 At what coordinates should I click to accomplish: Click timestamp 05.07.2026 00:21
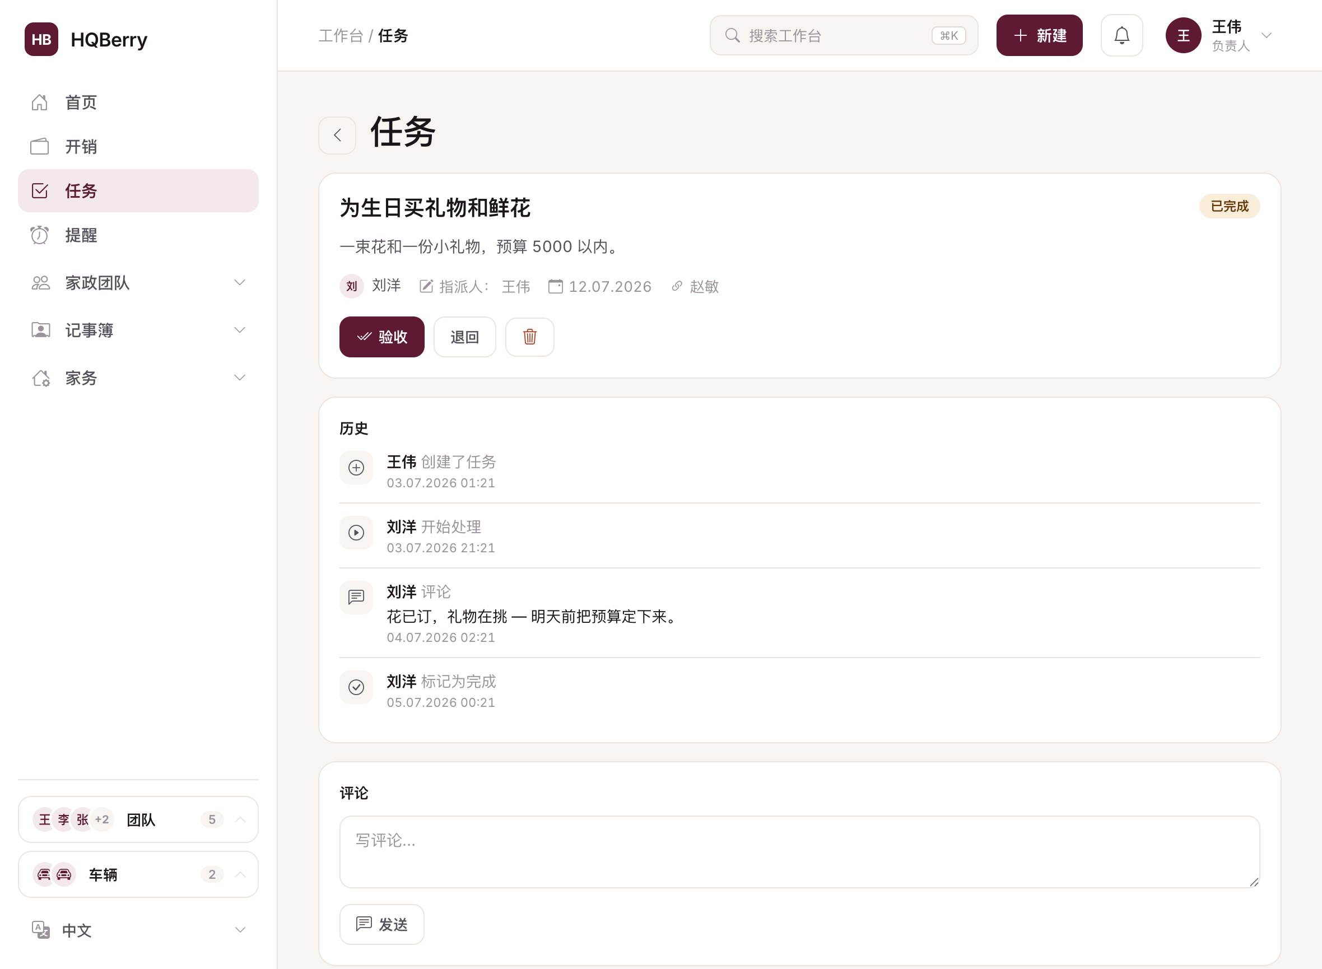coord(441,703)
